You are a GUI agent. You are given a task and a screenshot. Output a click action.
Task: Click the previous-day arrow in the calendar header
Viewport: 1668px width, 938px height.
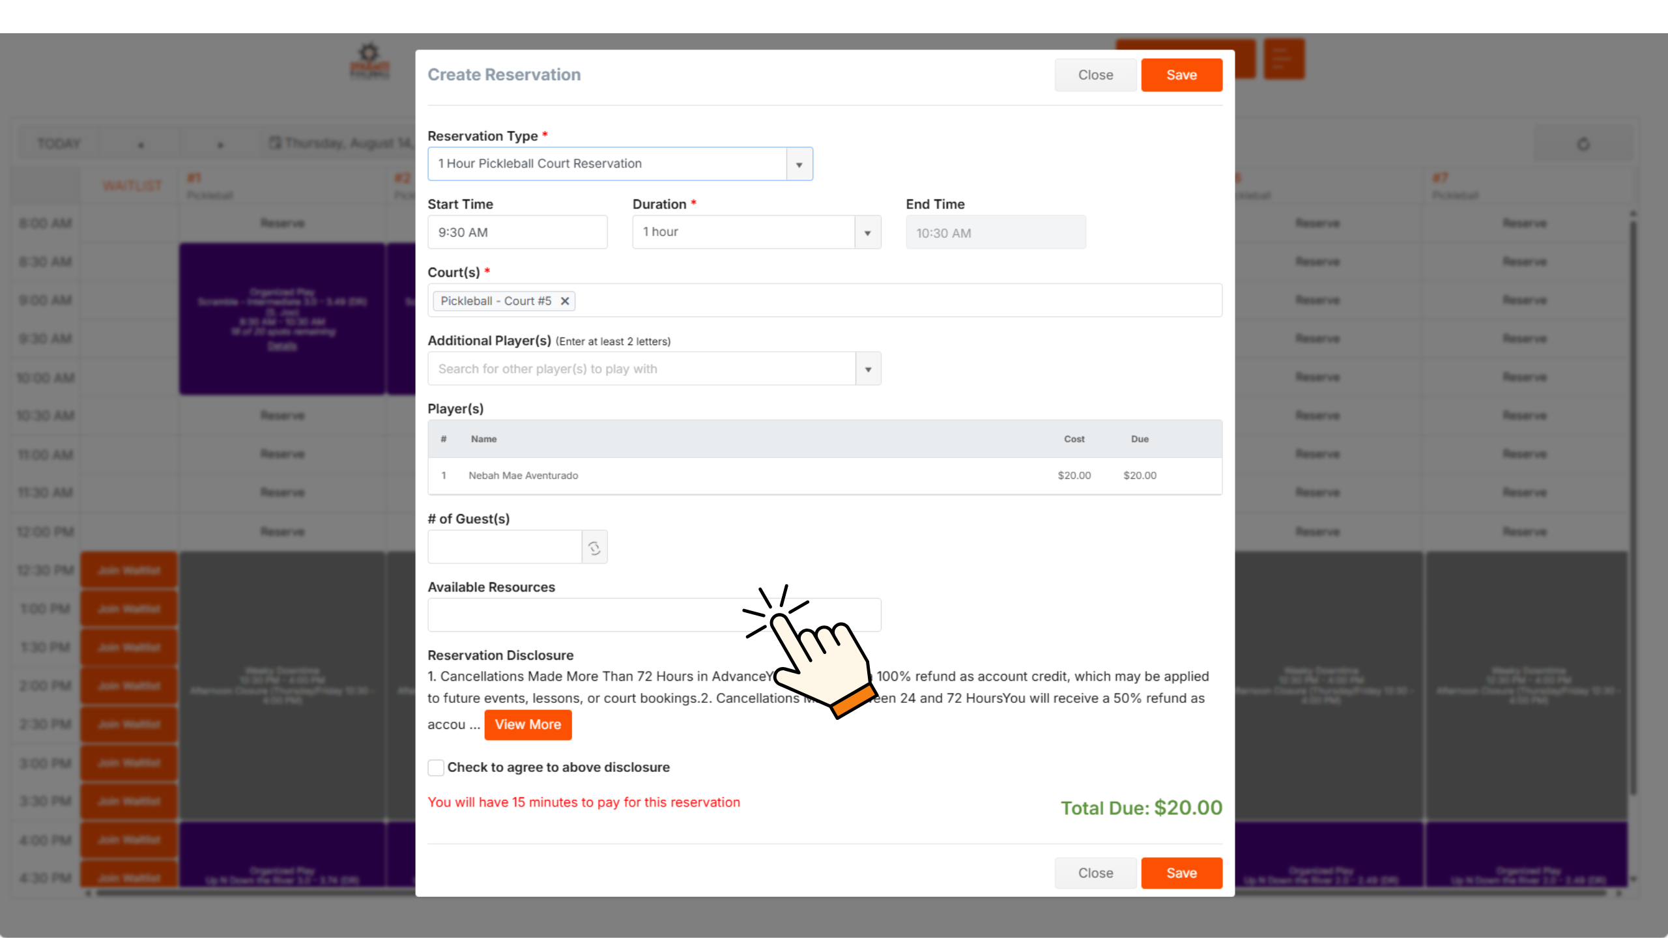pyautogui.click(x=140, y=143)
